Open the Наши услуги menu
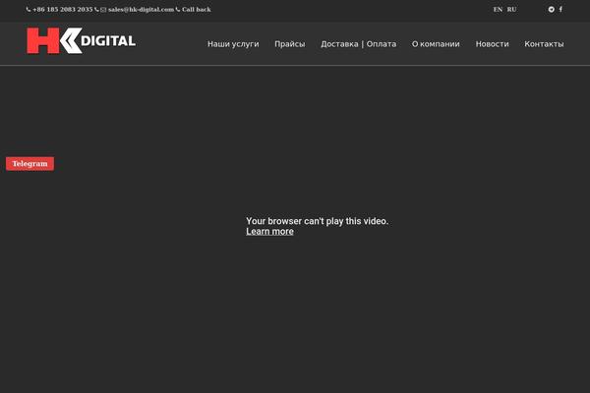The image size is (590, 393). pyautogui.click(x=233, y=44)
